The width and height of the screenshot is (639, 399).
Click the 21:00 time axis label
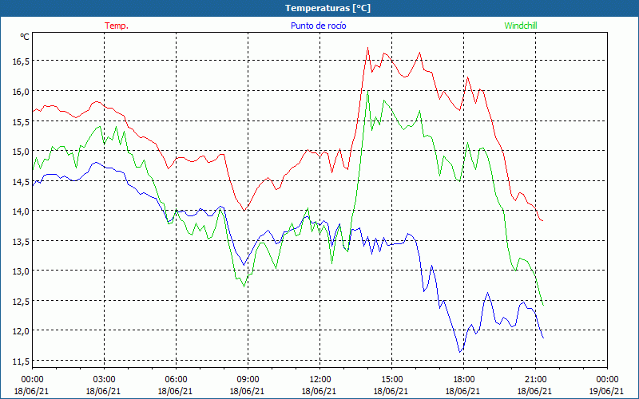coord(535,380)
